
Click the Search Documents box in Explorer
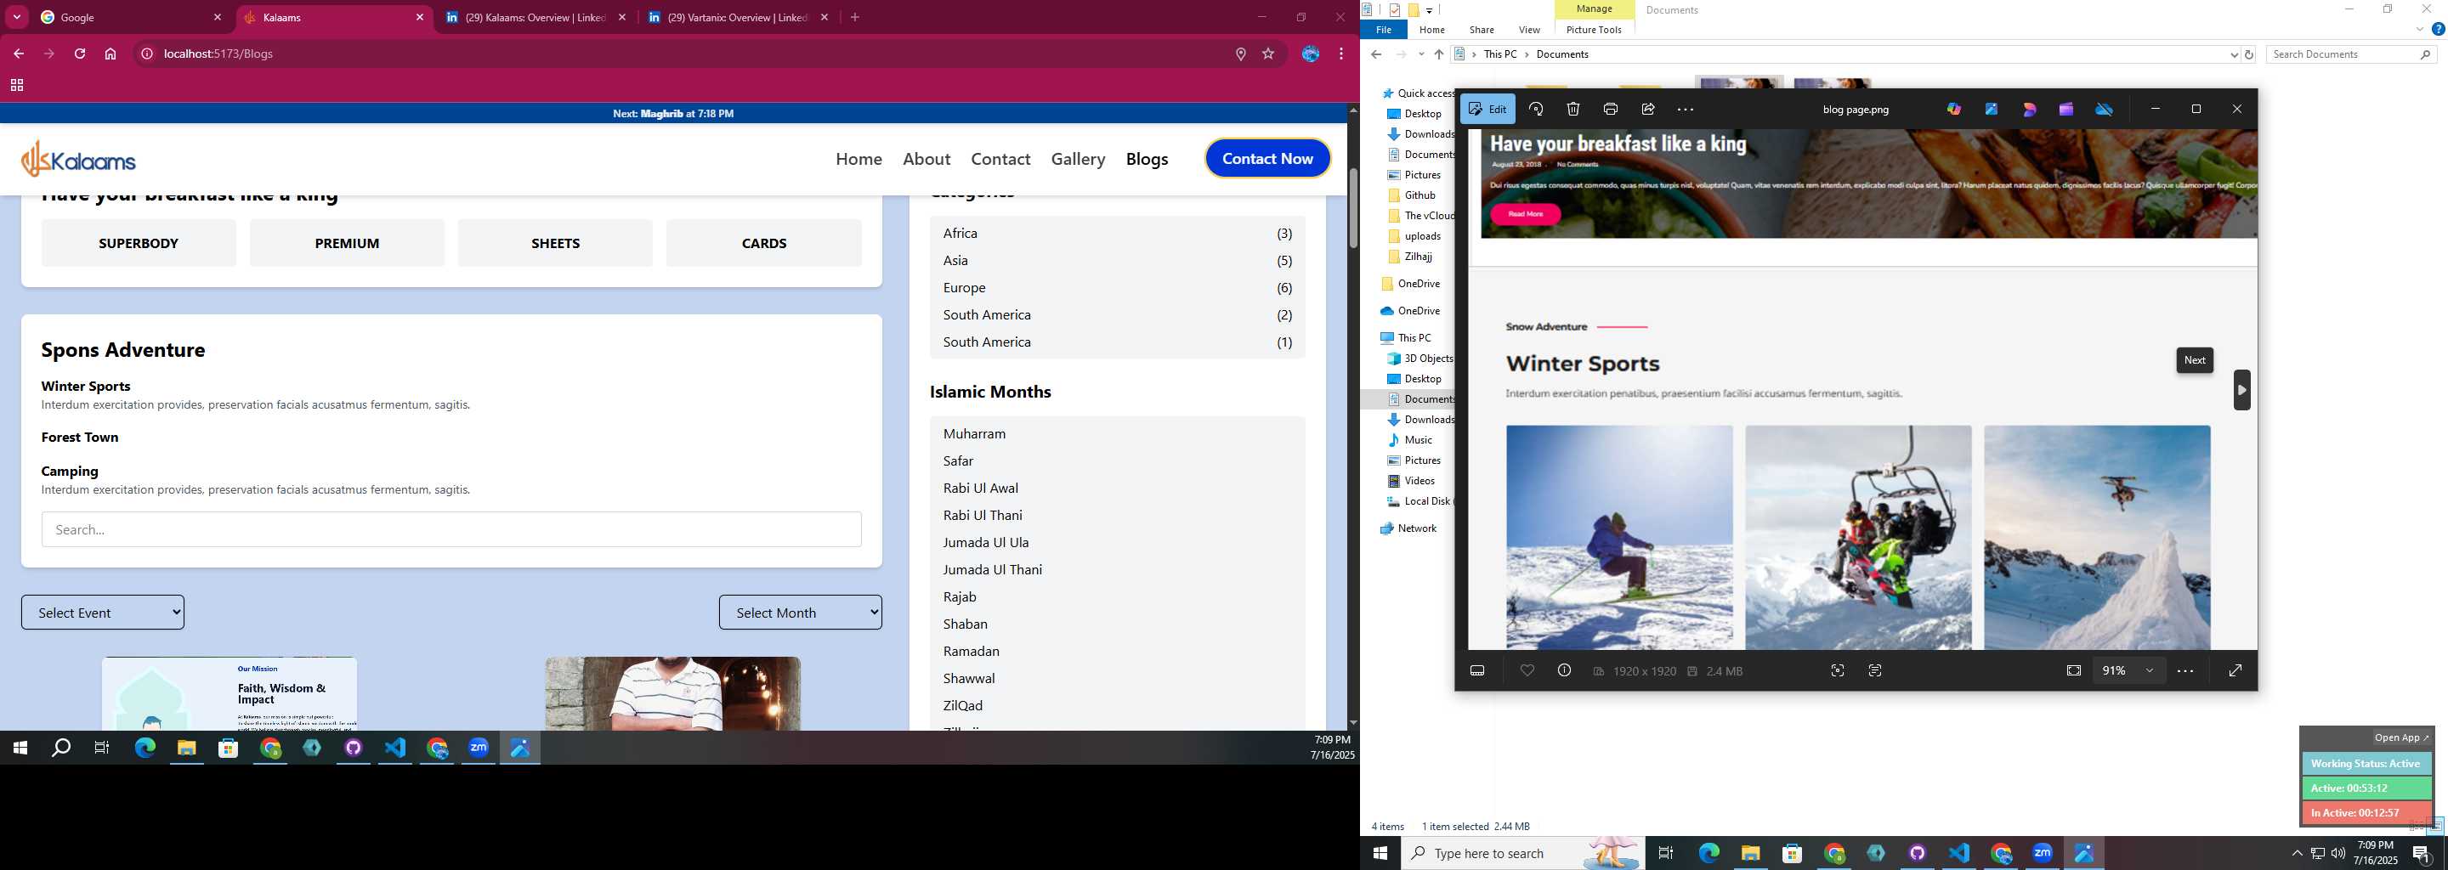(2351, 55)
